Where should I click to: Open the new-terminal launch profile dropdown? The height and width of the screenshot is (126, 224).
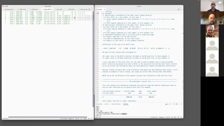pyautogui.click(x=172, y=104)
